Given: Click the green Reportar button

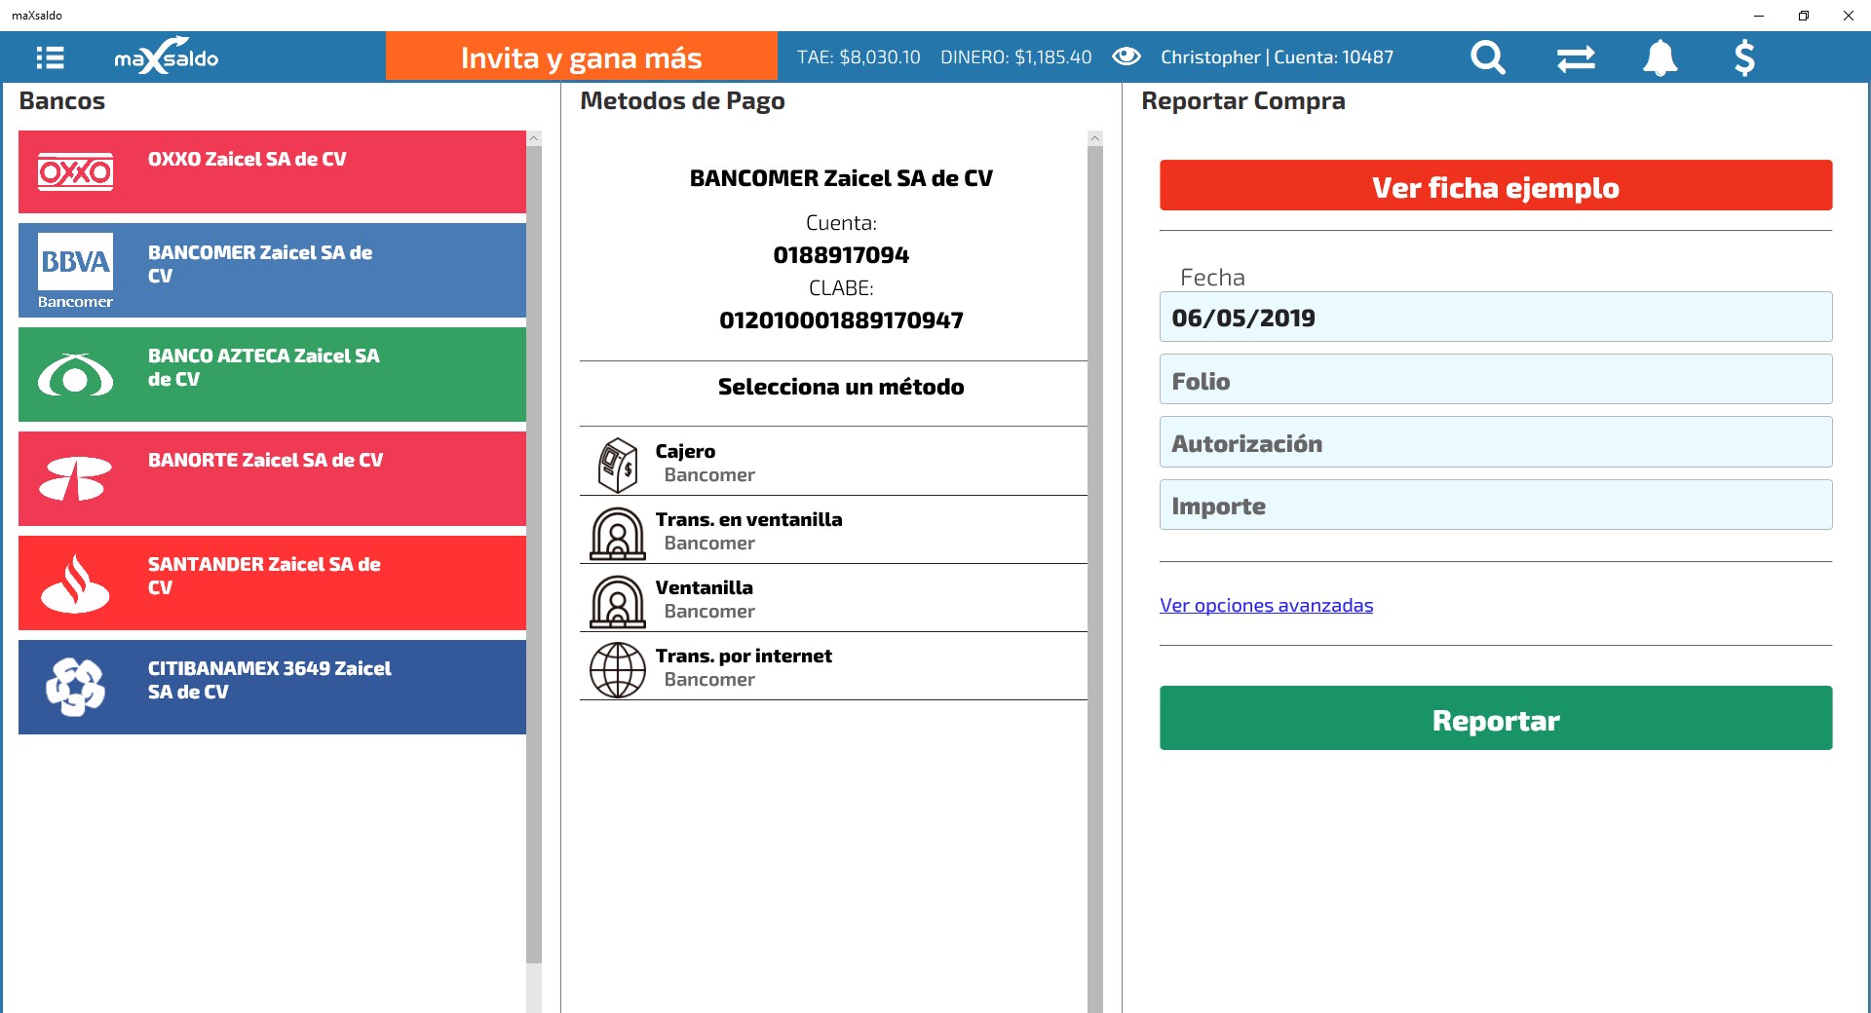Looking at the screenshot, I should coord(1496,718).
